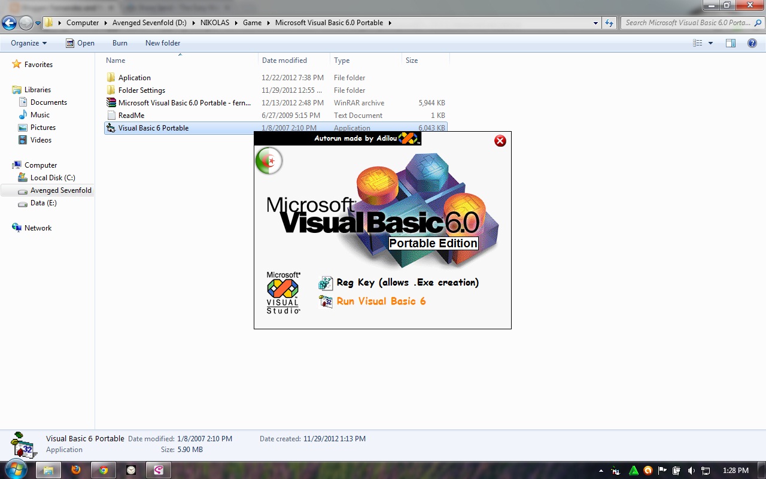Click Avenged Sevenfold (D:) breadcrumb segment
This screenshot has width=766, height=479.
pyautogui.click(x=150, y=23)
